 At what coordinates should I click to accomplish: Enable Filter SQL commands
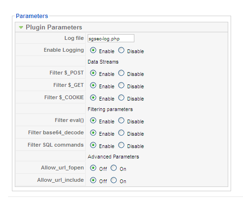(x=93, y=145)
